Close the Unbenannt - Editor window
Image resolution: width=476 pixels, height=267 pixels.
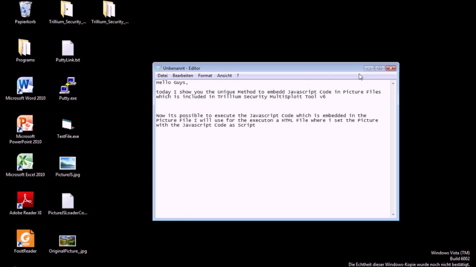[x=391, y=68]
